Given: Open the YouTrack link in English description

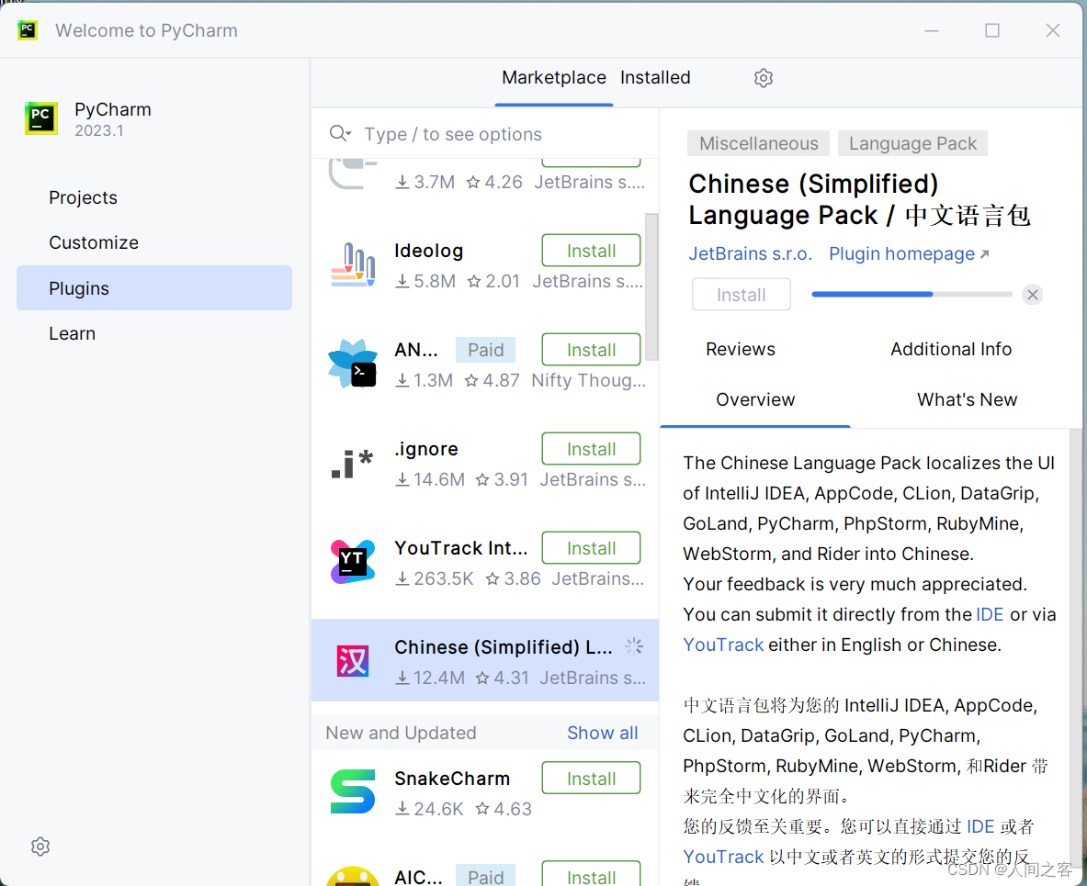Looking at the screenshot, I should pyautogui.click(x=723, y=645).
